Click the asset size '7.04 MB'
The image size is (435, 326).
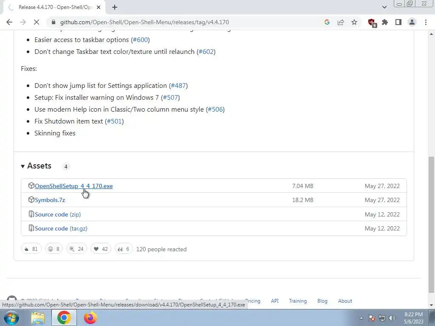click(302, 186)
